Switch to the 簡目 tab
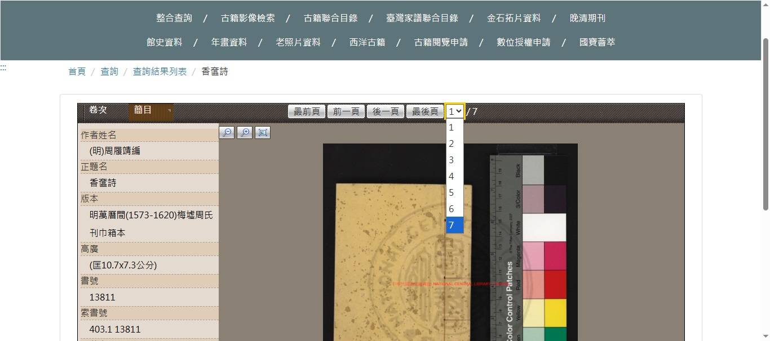 click(143, 110)
